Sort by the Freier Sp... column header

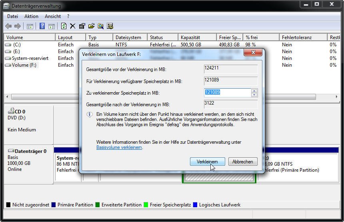(x=230, y=38)
